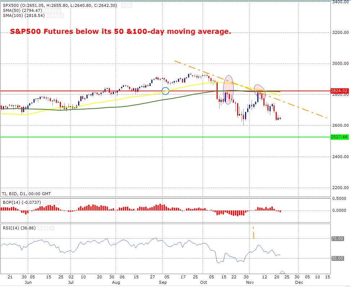Click the SMA(100) (2818.54) label

tap(24, 15)
